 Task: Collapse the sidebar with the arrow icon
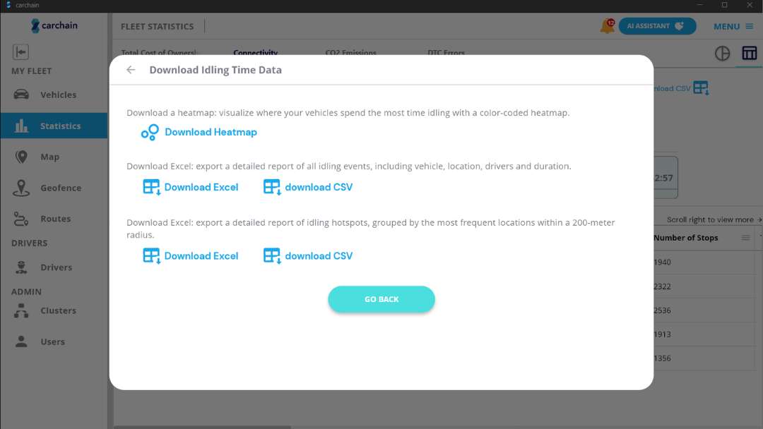(20, 52)
